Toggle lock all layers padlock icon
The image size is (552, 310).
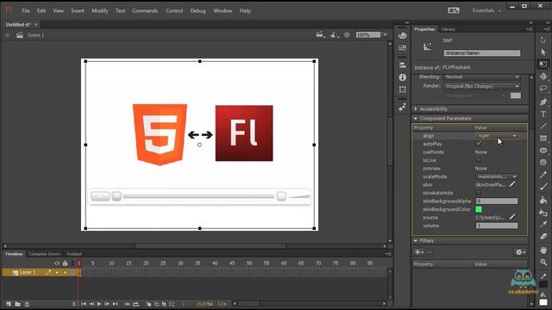66,263
